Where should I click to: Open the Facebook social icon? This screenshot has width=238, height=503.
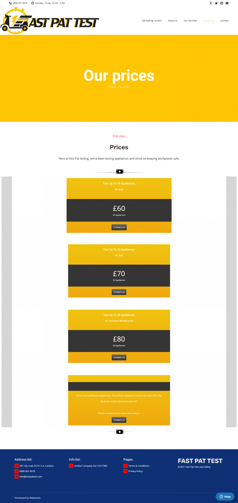click(211, 3)
